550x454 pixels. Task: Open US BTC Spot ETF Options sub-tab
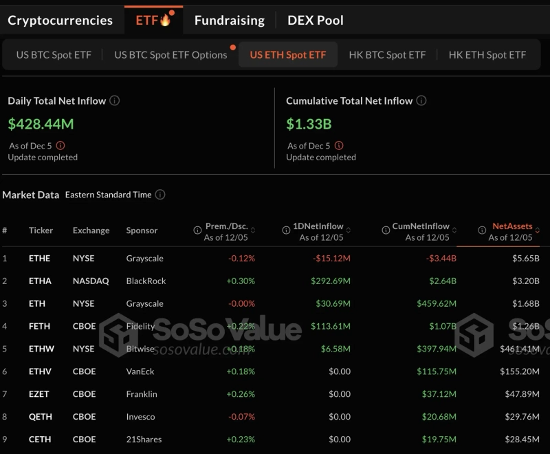pos(170,55)
